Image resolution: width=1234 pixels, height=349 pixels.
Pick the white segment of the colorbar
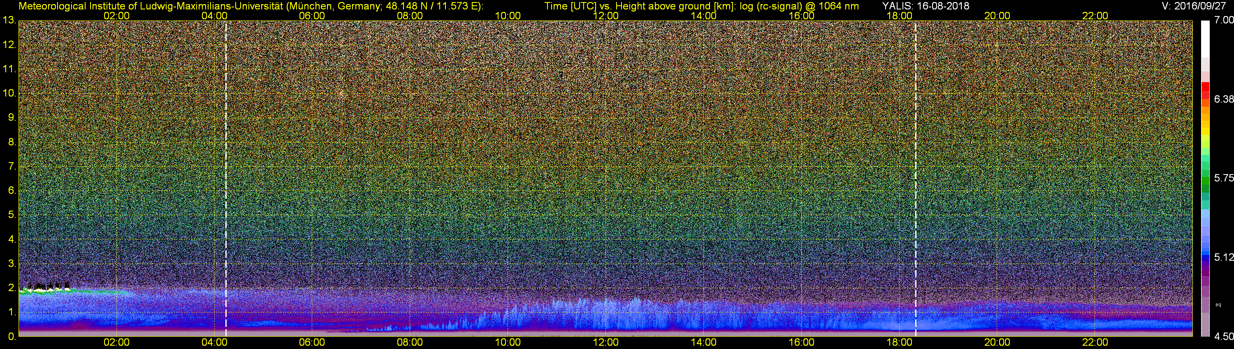[x=1205, y=38]
